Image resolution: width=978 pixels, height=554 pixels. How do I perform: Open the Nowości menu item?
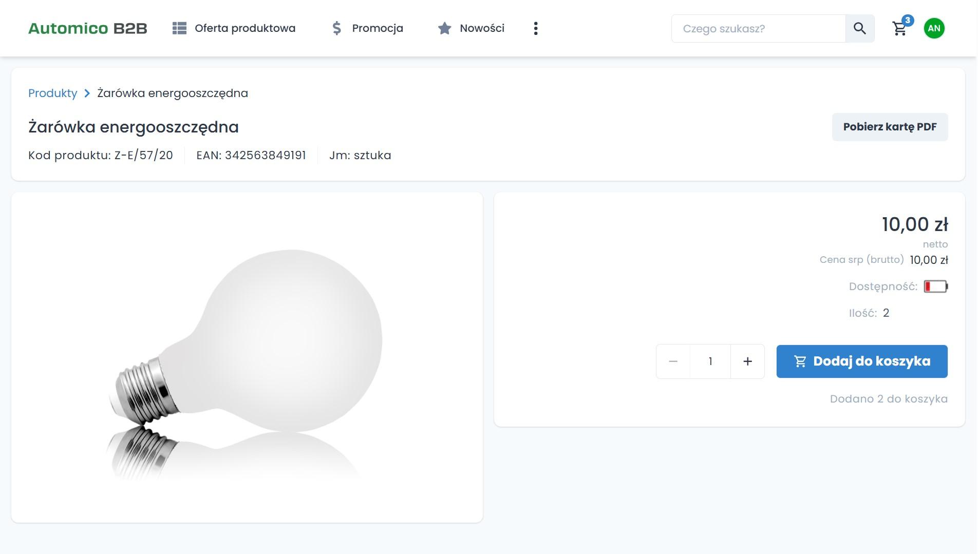(482, 28)
